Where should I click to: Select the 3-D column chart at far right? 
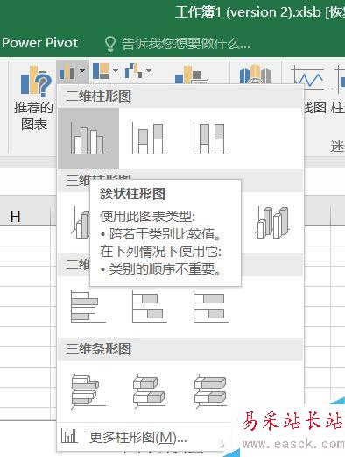[273, 222]
